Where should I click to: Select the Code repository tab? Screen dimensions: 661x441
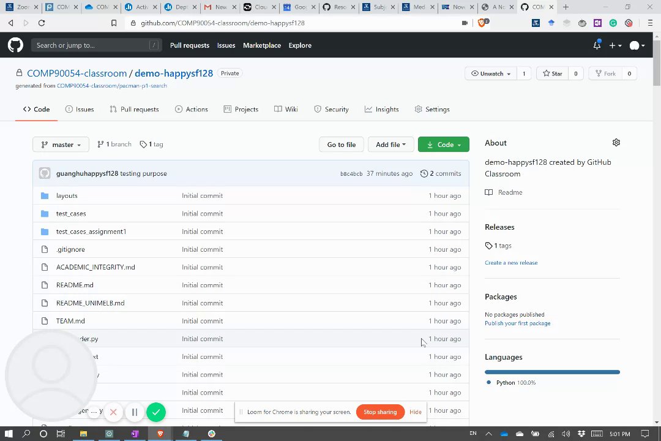click(36, 109)
